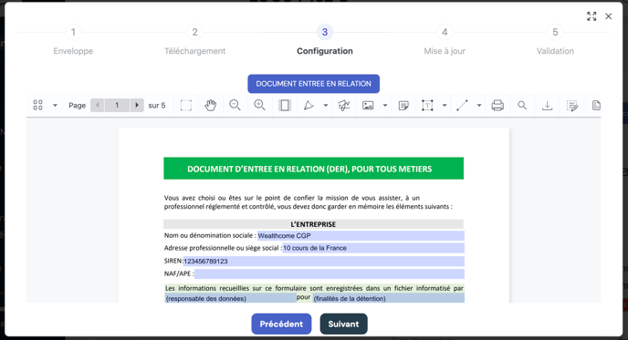This screenshot has height=340, width=628.
Task: Open line tool options dropdown
Action: 479,105
